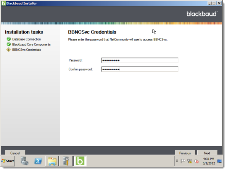Launch PowerShell from the taskbar

(x=38, y=161)
